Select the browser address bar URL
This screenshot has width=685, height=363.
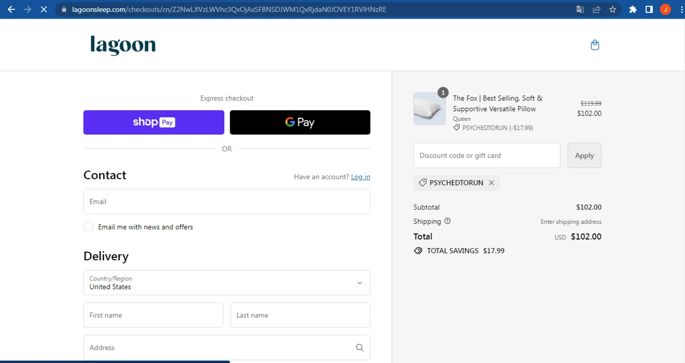[229, 9]
